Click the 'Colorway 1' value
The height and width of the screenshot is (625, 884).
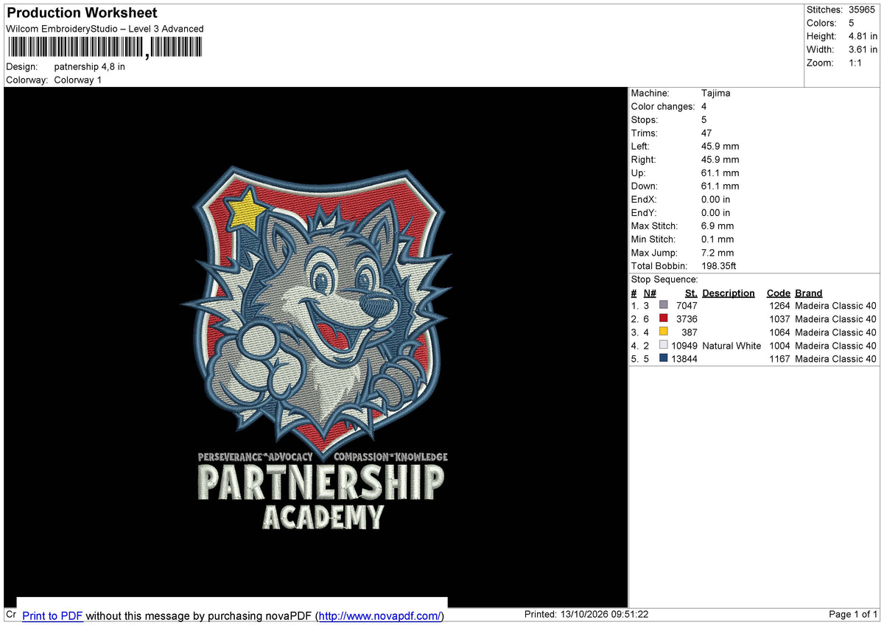coord(78,80)
